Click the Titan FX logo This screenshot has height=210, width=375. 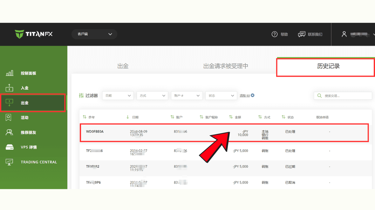[x=34, y=34]
